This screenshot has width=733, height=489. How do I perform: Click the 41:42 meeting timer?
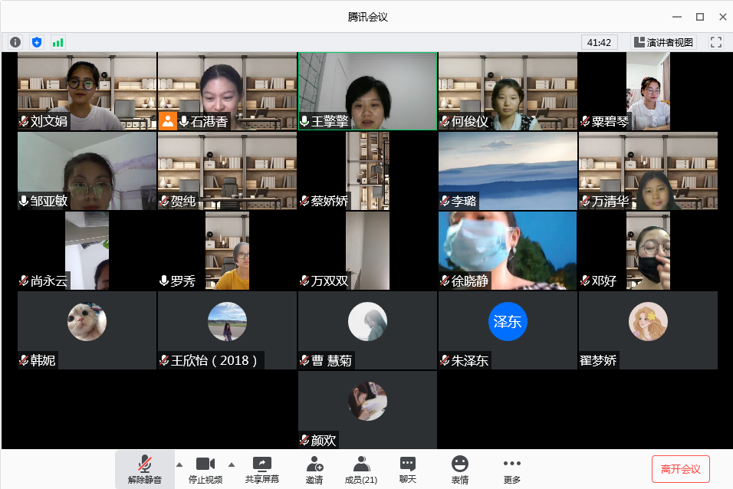tap(599, 42)
